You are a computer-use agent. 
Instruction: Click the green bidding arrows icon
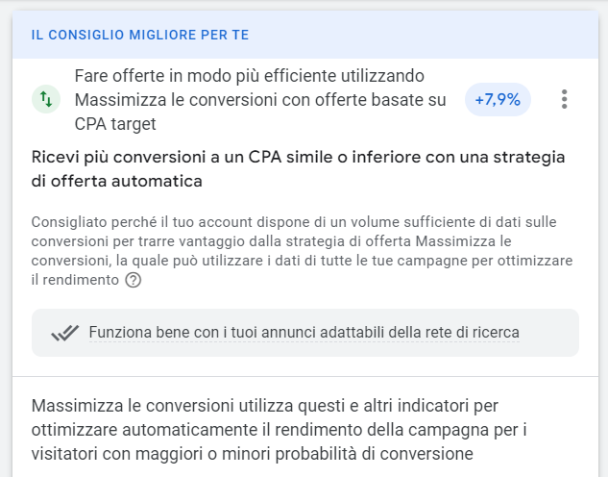[45, 99]
